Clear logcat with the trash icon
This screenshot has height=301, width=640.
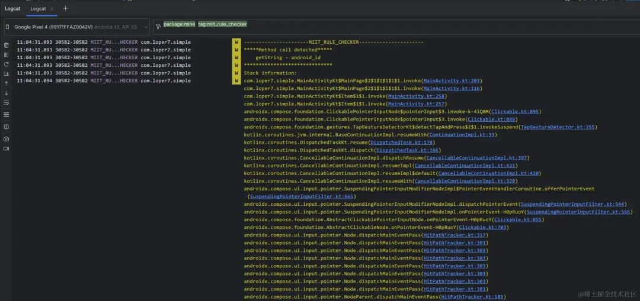[6, 46]
